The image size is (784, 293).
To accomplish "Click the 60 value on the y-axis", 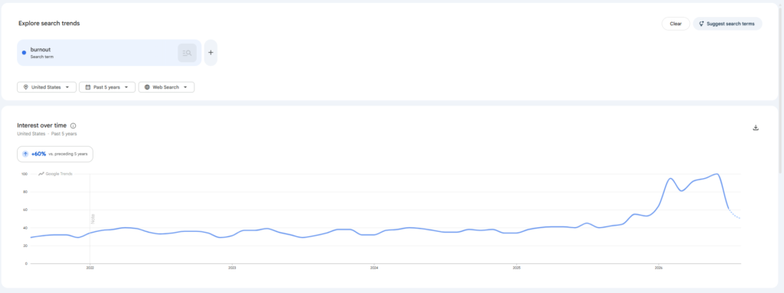I will [x=24, y=210].
